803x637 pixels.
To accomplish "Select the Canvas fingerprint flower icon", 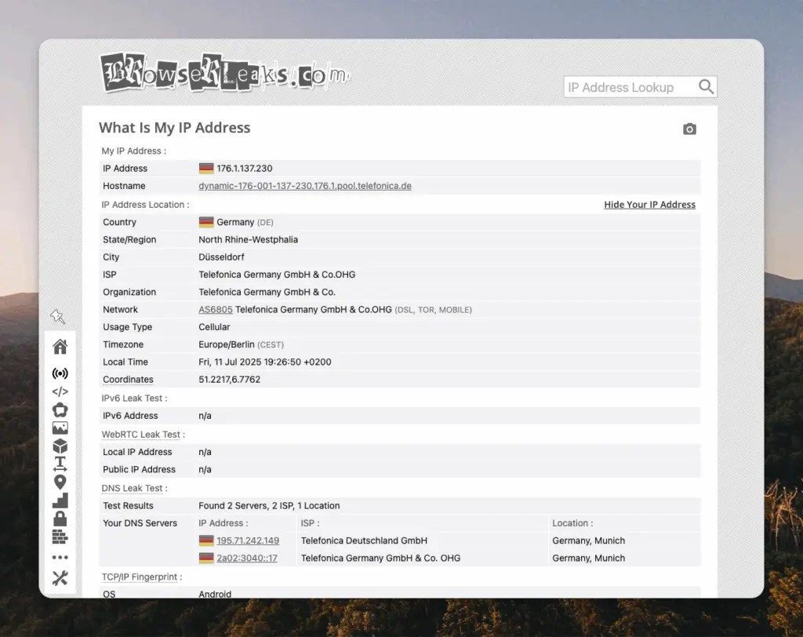I will pos(60,409).
